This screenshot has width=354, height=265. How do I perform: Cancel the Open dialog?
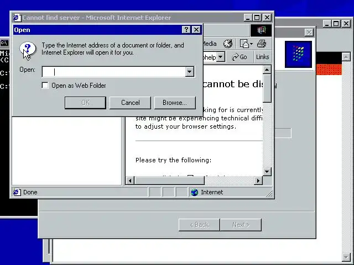(x=131, y=103)
